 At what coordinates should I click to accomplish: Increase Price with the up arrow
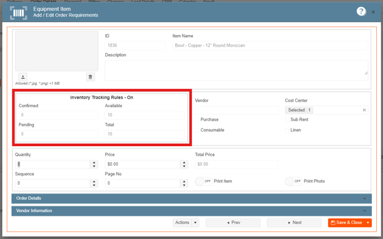[184, 162]
